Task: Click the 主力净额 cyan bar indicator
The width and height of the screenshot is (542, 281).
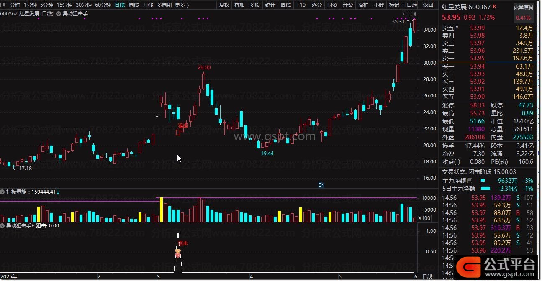Action: [483, 181]
